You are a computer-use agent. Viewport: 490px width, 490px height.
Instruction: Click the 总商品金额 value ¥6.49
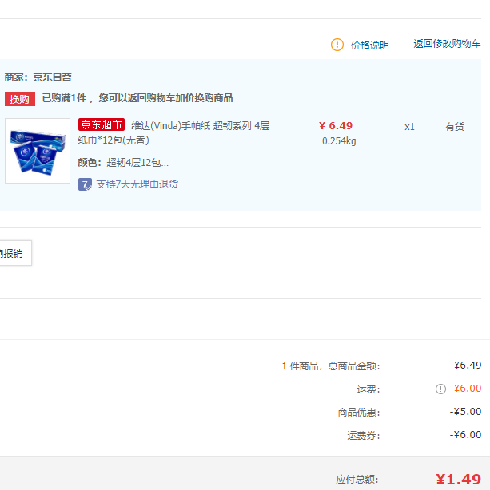[x=468, y=366]
